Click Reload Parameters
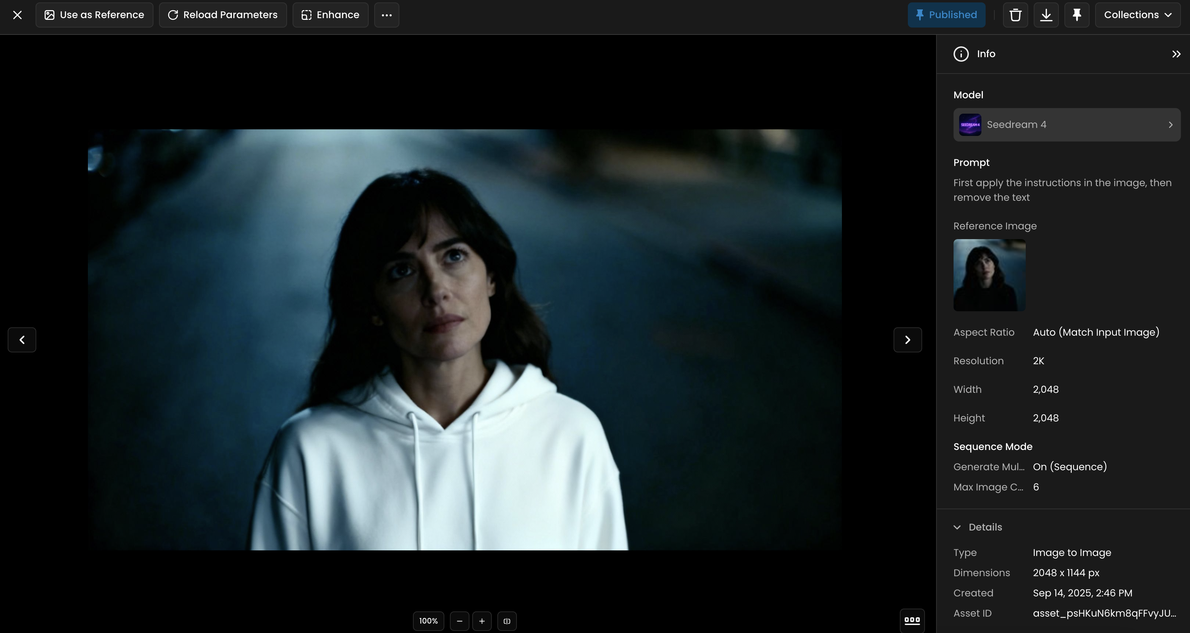Image resolution: width=1190 pixels, height=633 pixels. [223, 15]
